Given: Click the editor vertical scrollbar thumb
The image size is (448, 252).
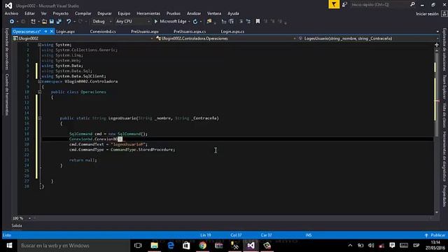Looking at the screenshot, I should 436,94.
